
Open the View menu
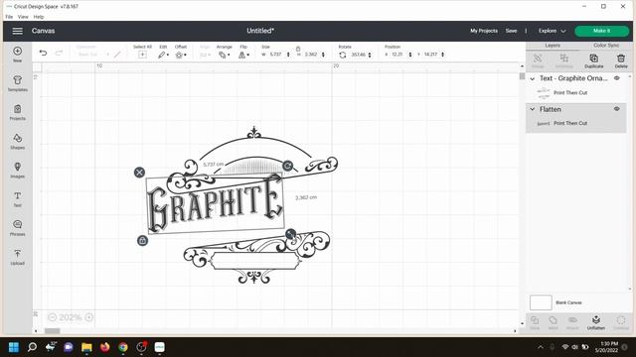(x=23, y=17)
